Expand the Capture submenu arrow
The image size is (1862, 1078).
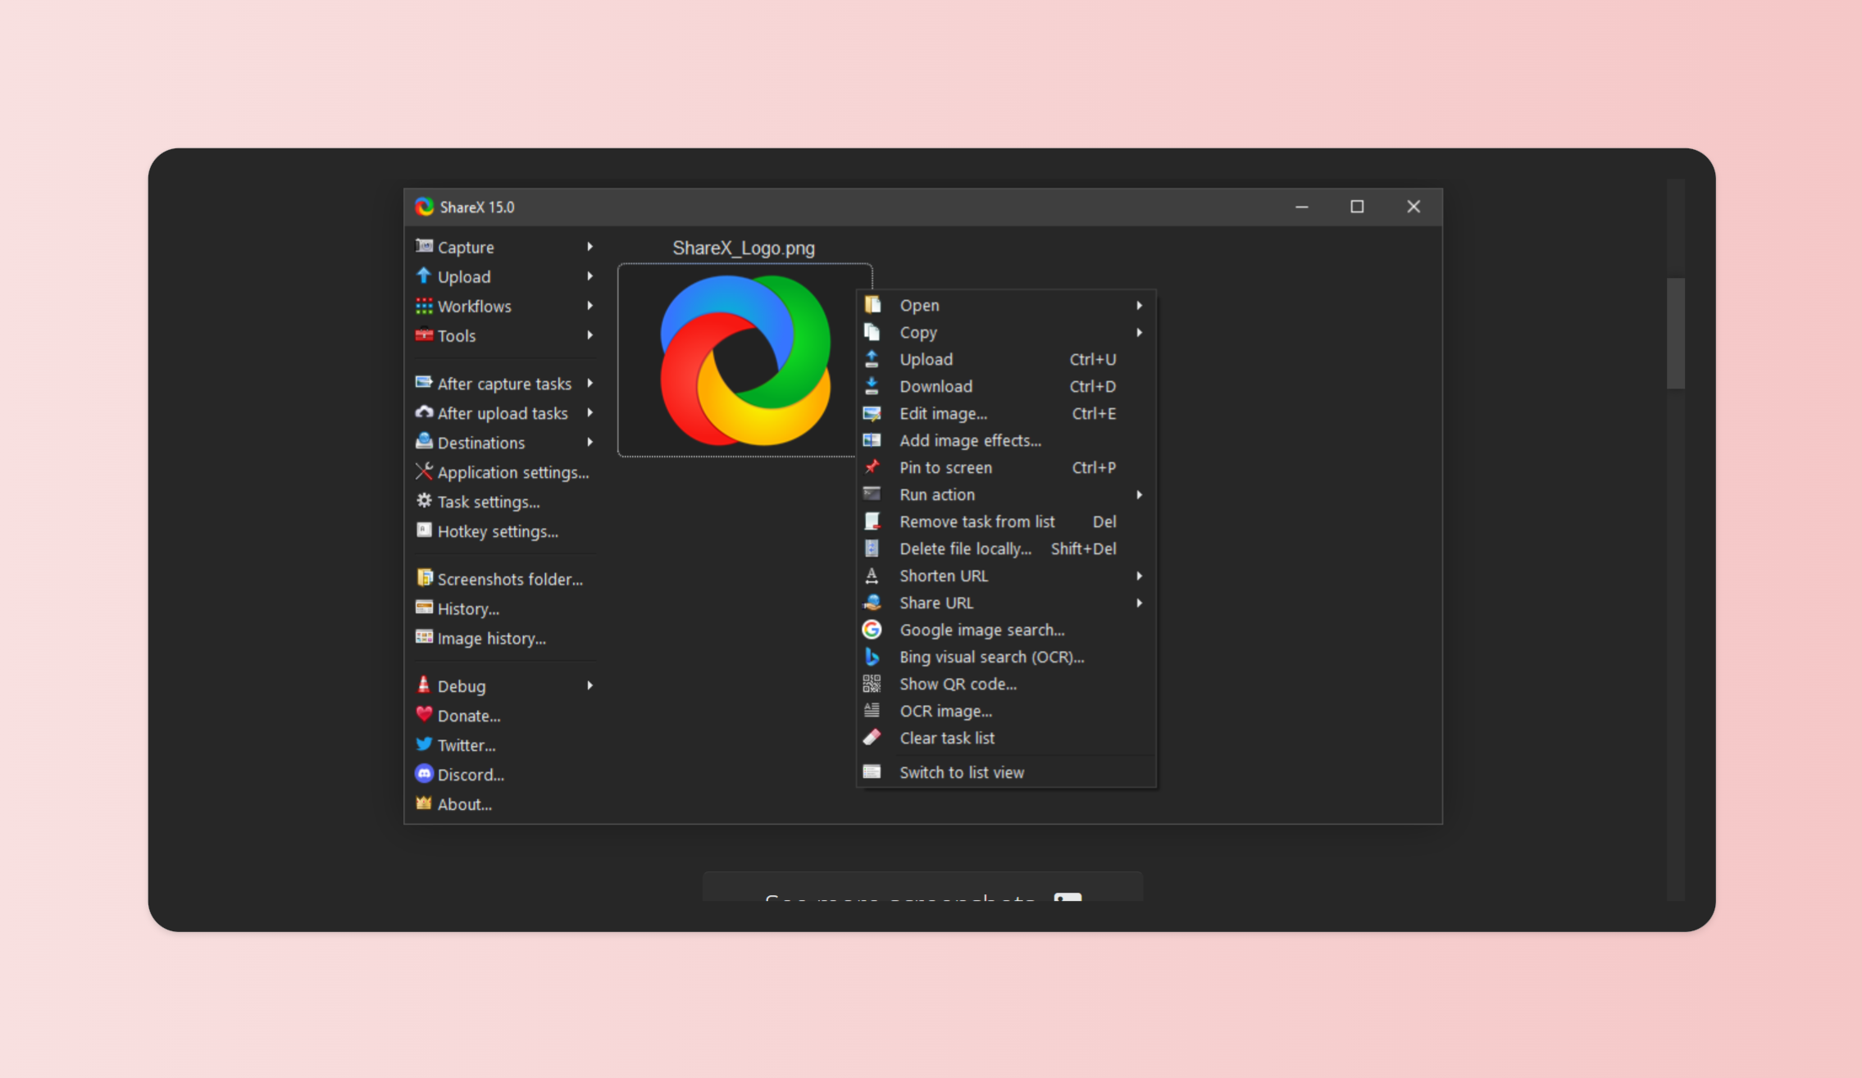(590, 246)
